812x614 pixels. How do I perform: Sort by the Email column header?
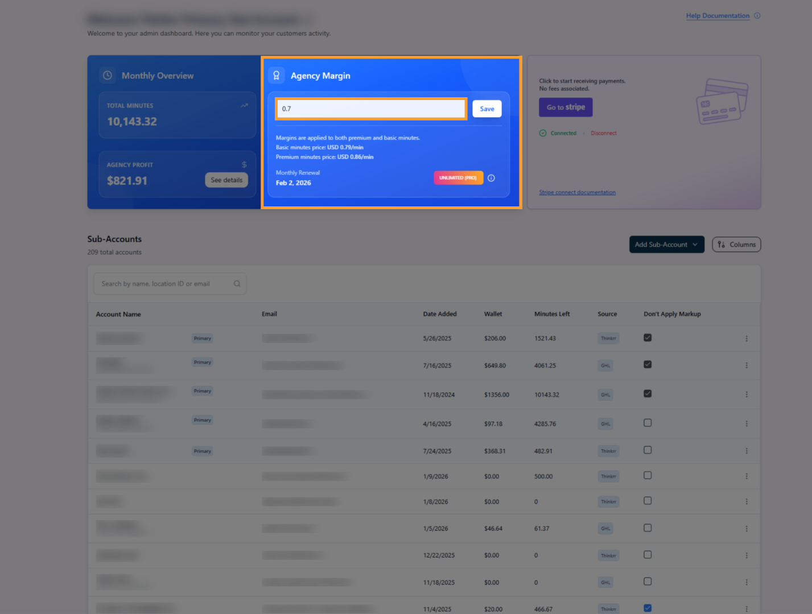[x=269, y=314]
